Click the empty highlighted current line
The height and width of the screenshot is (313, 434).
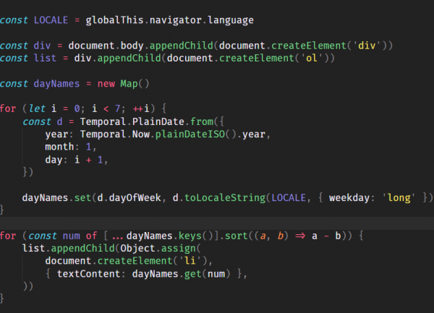(217, 223)
